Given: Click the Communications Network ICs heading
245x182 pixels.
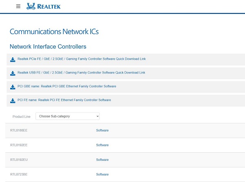Looking at the screenshot, I should 54,32.
